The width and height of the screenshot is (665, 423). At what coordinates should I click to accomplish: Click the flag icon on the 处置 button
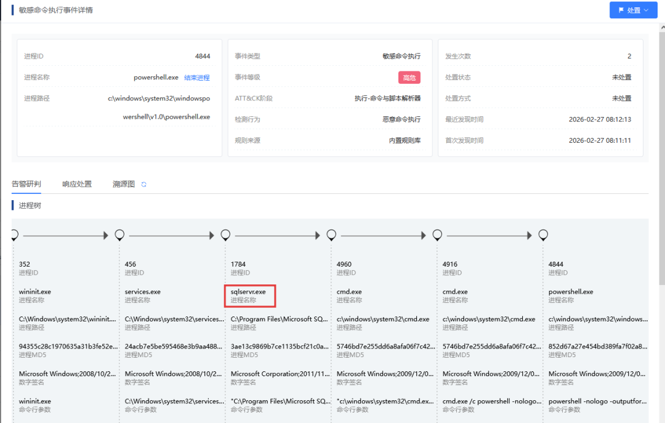pyautogui.click(x=621, y=10)
